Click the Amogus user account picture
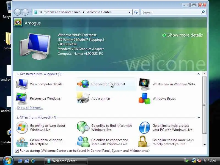Image resolution: width=220 pixels, height=165 pixels. pos(18,23)
